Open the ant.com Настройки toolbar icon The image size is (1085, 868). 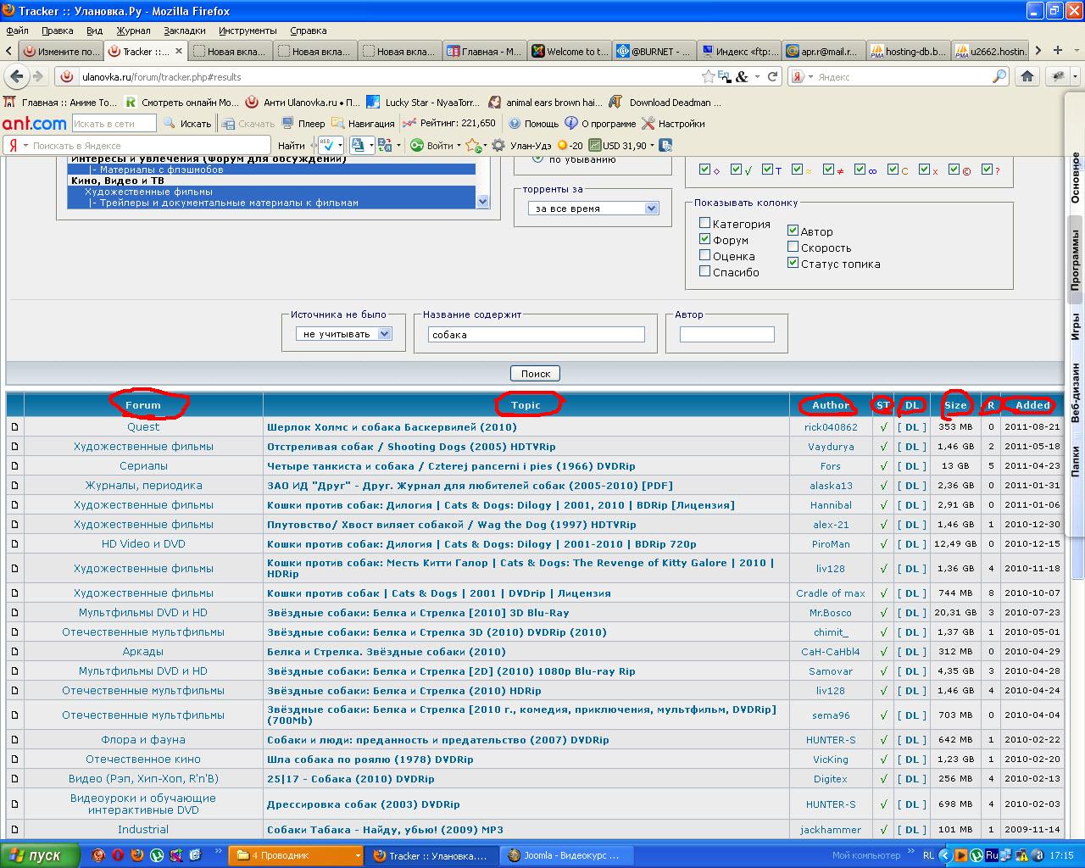[x=648, y=124]
